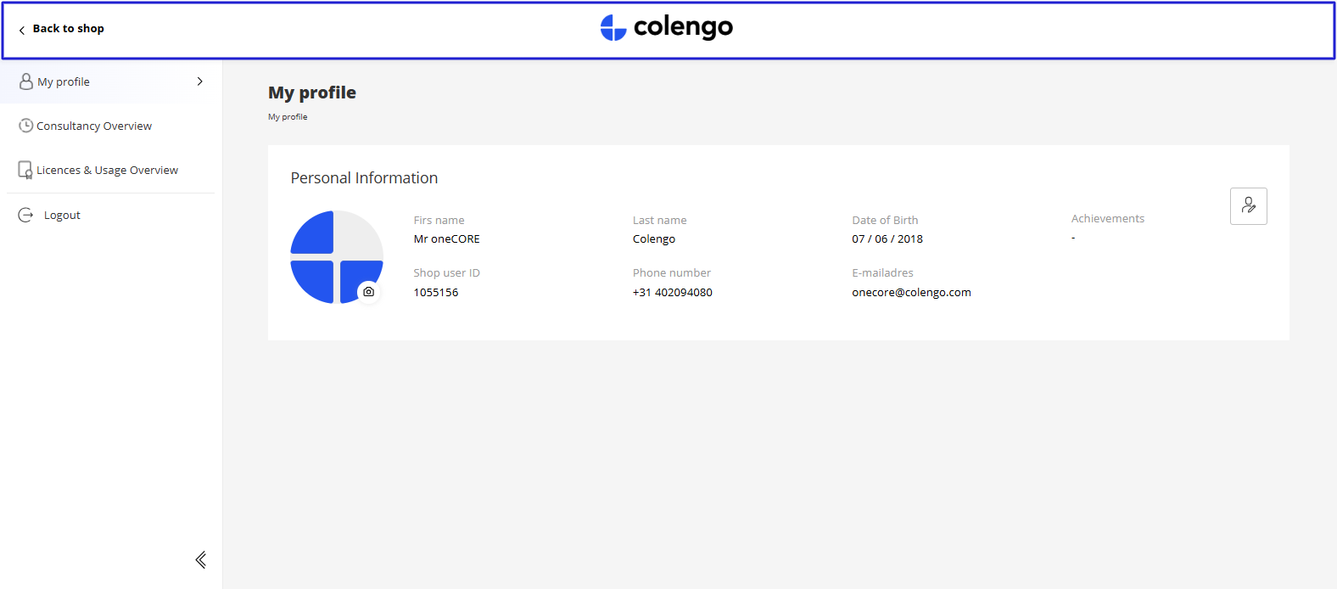Click the camera icon on avatar
Screen dimensions: 1337x589
pos(368,292)
